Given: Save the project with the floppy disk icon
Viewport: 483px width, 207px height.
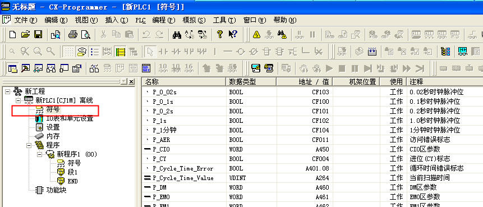Looking at the screenshot, I should point(38,34).
